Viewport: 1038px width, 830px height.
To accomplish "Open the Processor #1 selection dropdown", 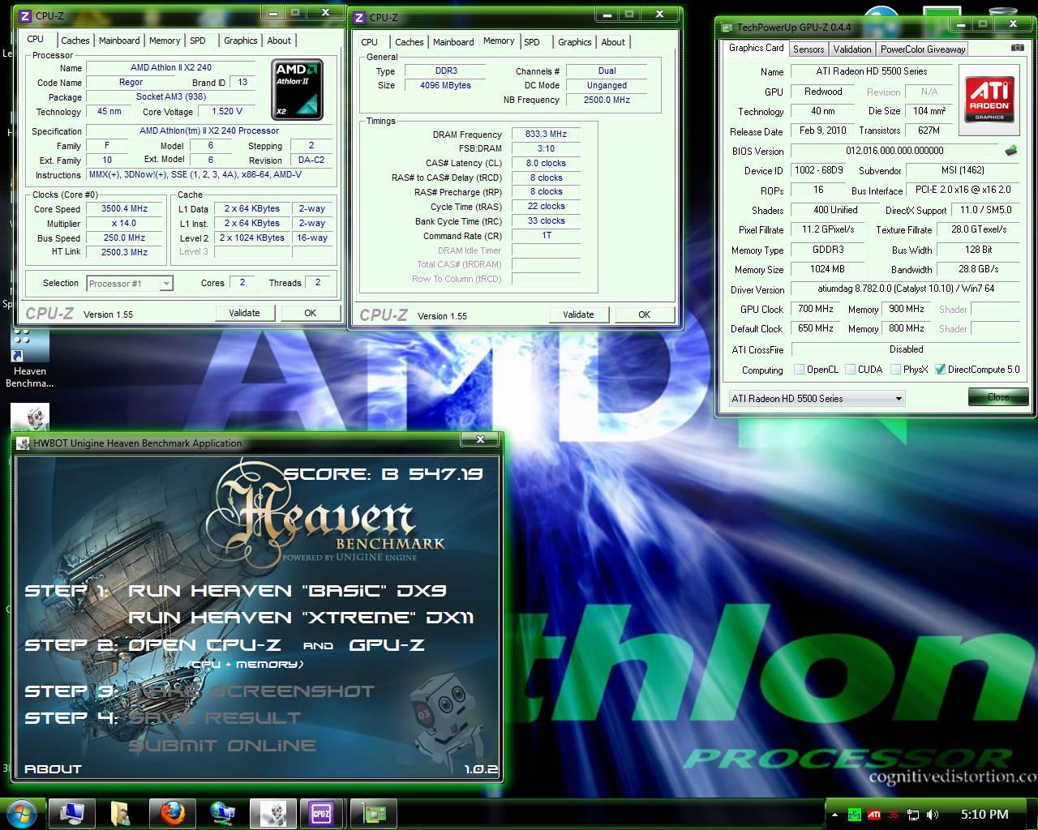I will [x=130, y=284].
